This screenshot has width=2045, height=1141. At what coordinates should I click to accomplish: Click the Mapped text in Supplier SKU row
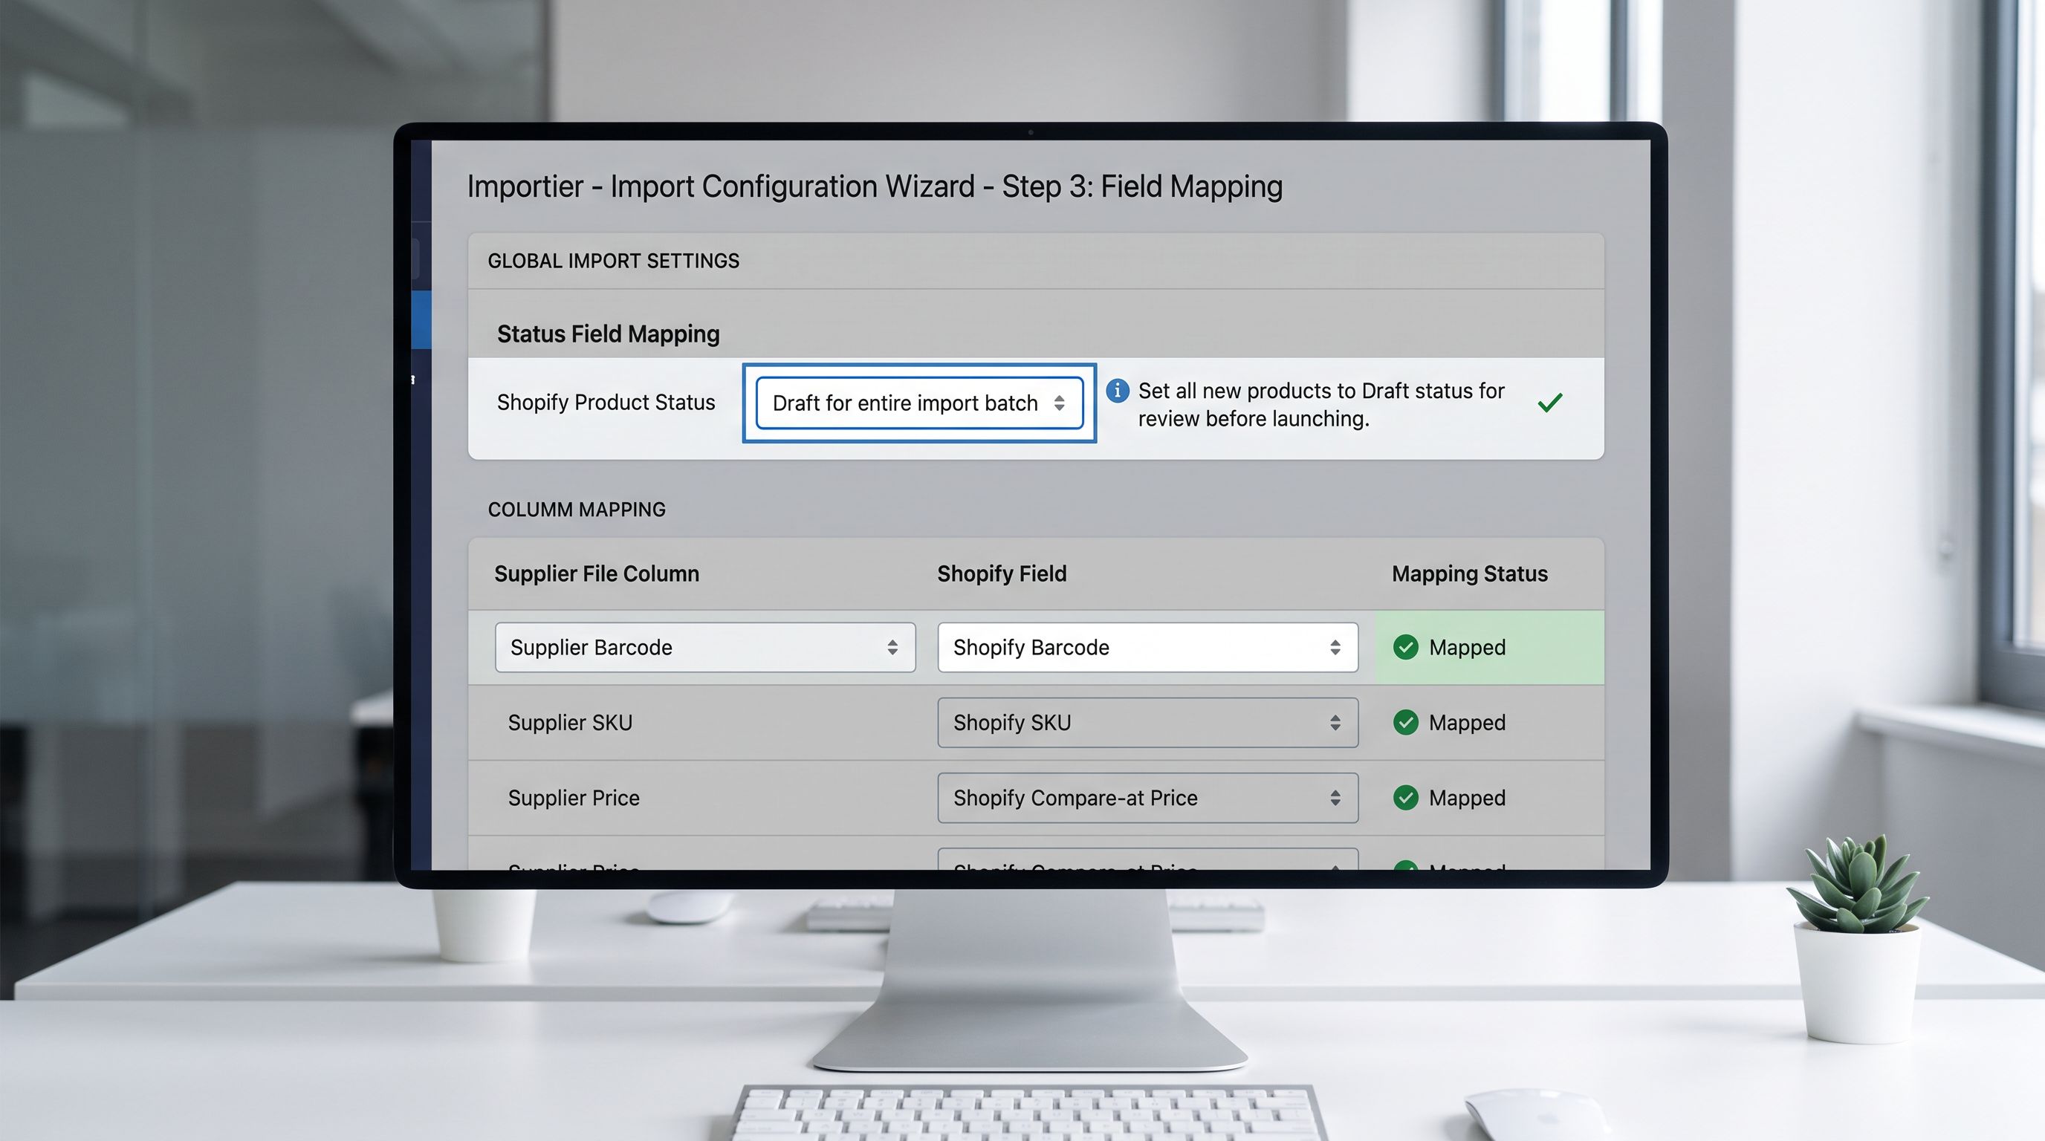click(1467, 723)
